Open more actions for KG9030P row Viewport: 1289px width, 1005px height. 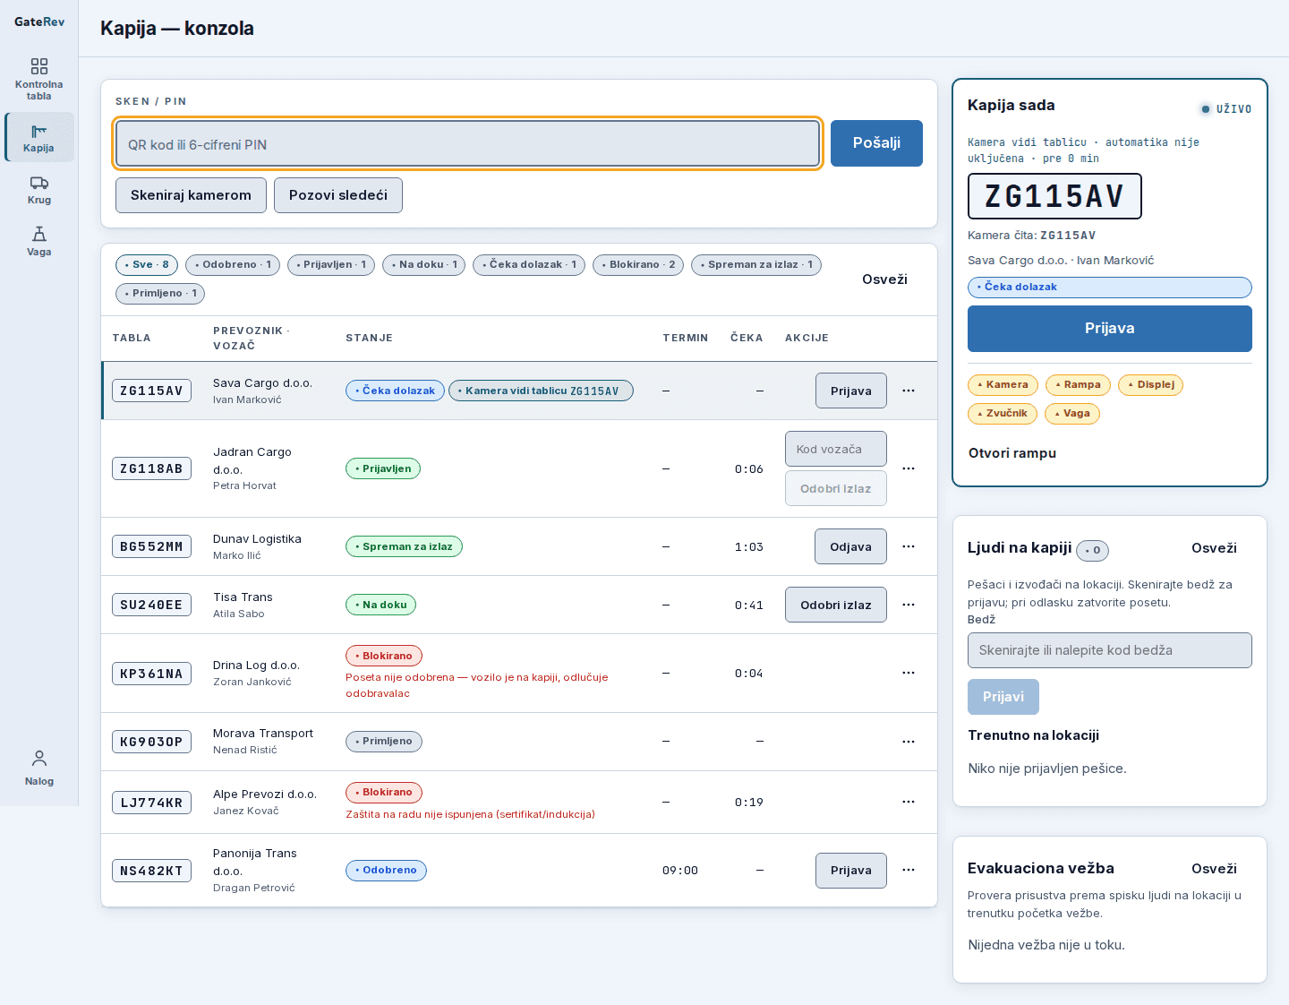(909, 742)
